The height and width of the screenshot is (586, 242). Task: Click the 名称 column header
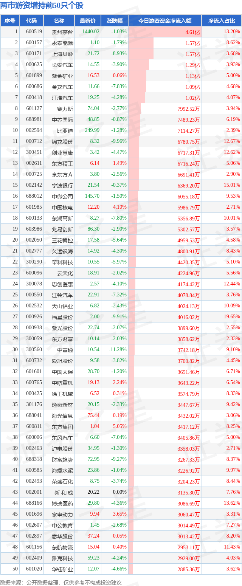(x=59, y=20)
